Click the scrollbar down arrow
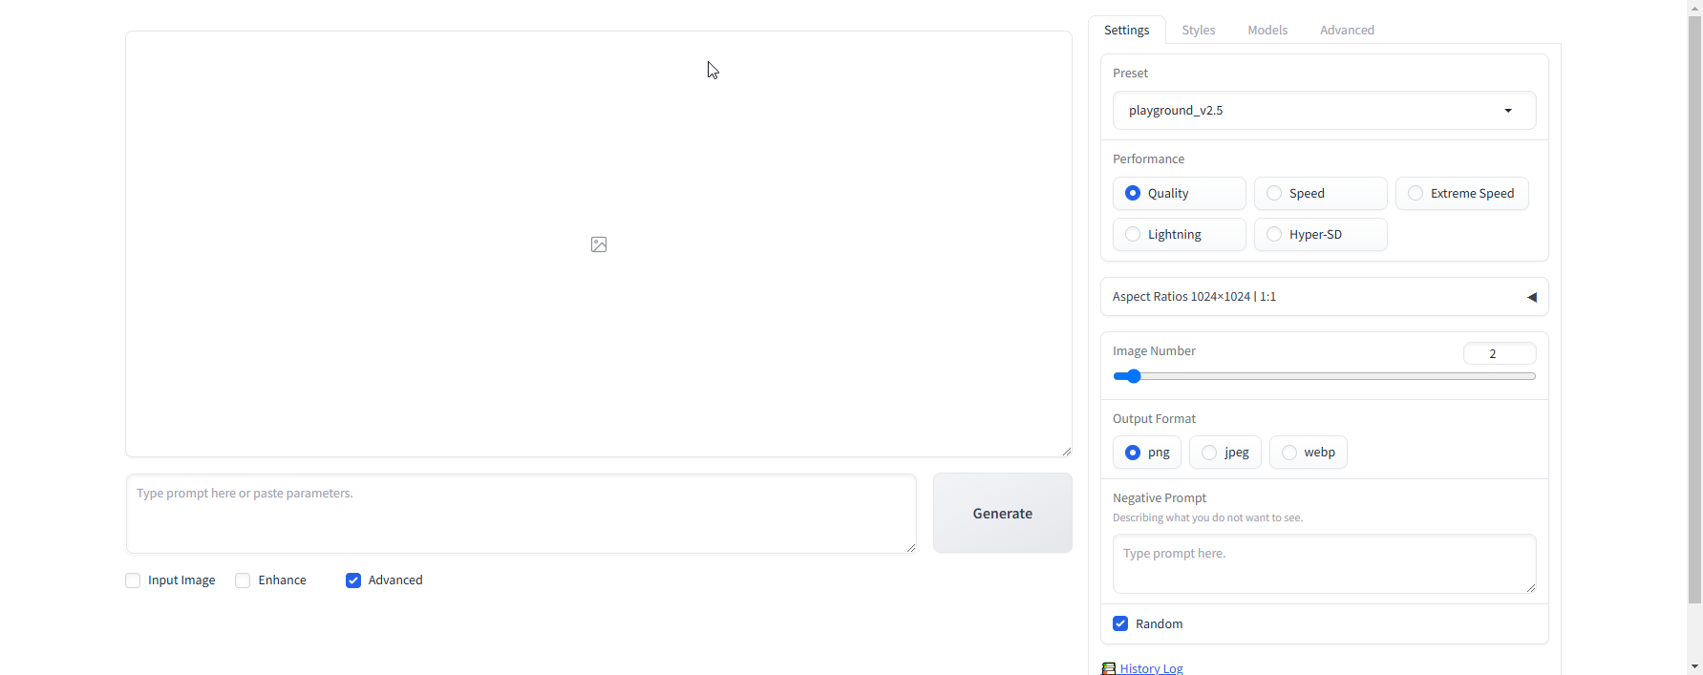1703x675 pixels. 1694,666
